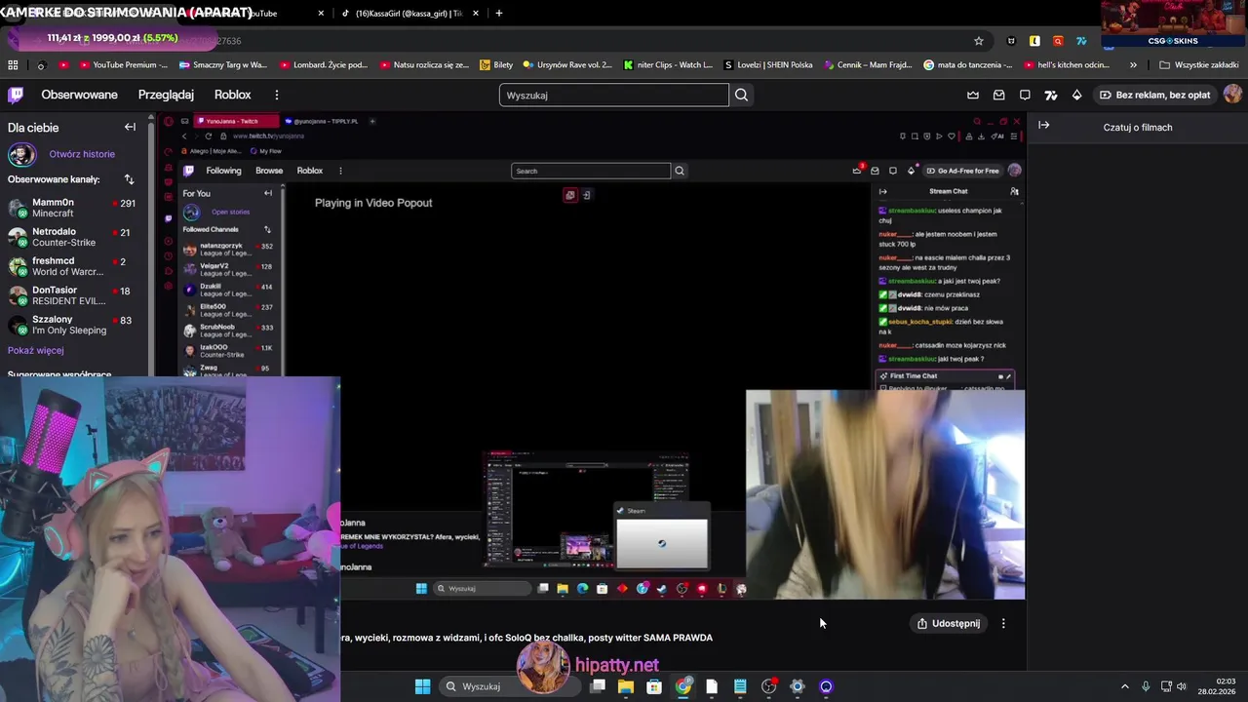Open the Bilety bookmark
1248x702 pixels.
click(x=497, y=65)
